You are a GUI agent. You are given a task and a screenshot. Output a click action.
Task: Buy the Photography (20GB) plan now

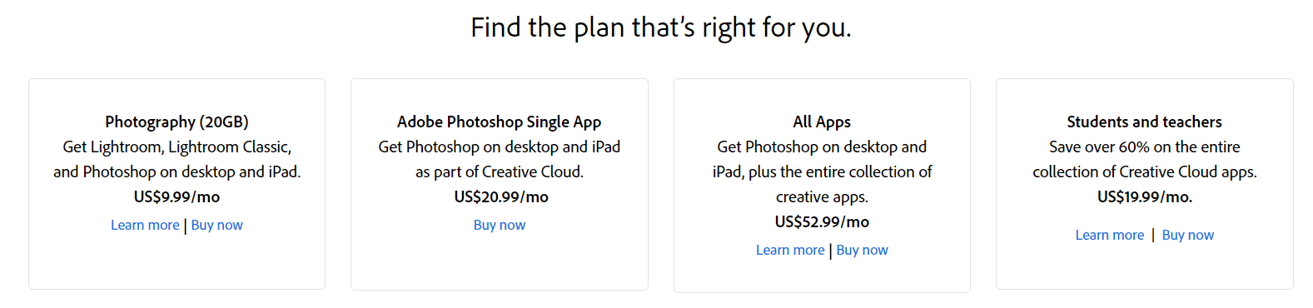click(217, 225)
